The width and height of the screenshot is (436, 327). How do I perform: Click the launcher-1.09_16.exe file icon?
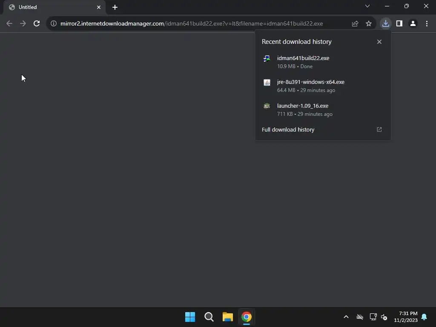pyautogui.click(x=267, y=106)
